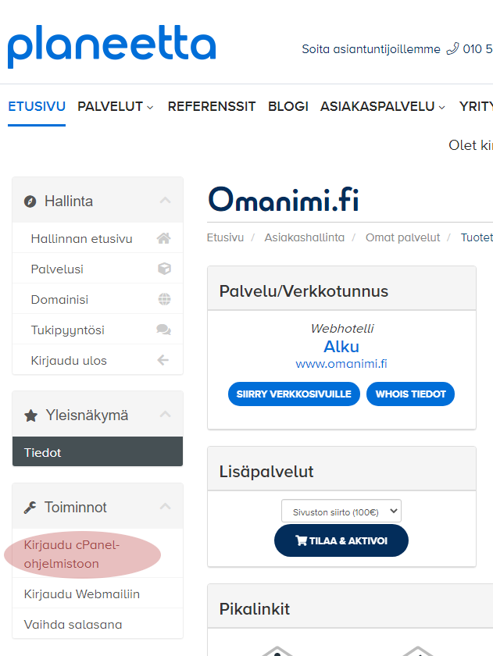Screen dimensions: 493x656
Task: Click the Alku plan name link
Action: click(341, 347)
